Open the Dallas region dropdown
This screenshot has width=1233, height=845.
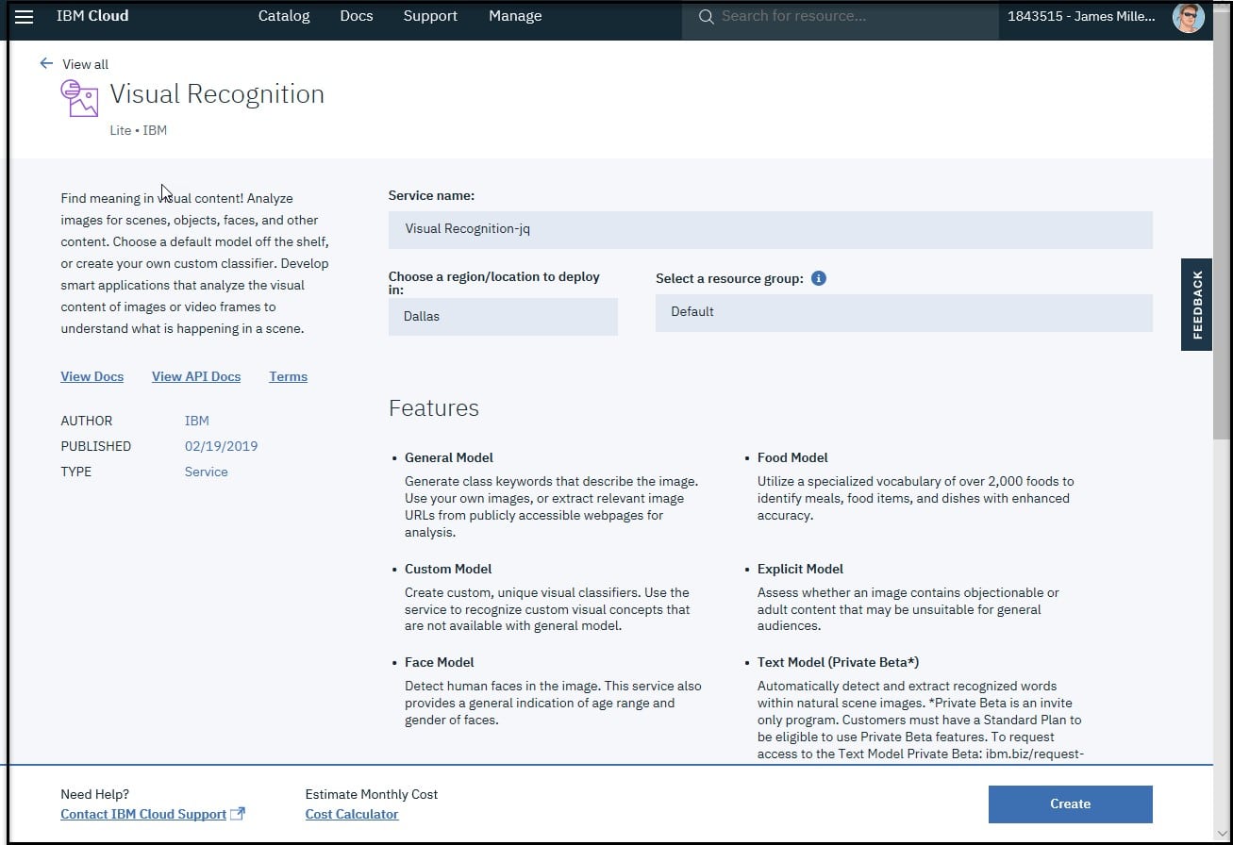(503, 317)
